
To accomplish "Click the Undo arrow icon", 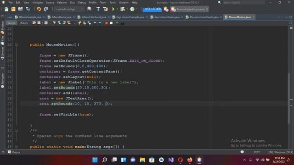I will point(39,9).
